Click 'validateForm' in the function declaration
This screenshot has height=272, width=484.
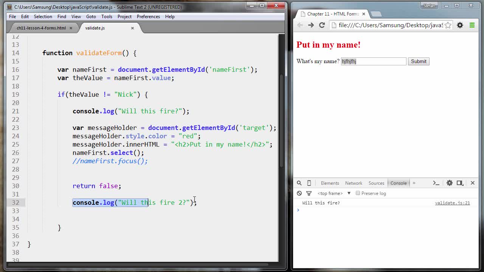coord(99,53)
